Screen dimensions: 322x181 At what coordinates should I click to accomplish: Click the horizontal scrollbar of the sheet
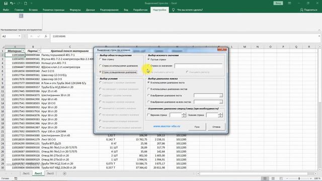pos(254,174)
